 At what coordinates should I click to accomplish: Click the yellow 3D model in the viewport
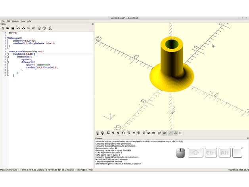172,65
